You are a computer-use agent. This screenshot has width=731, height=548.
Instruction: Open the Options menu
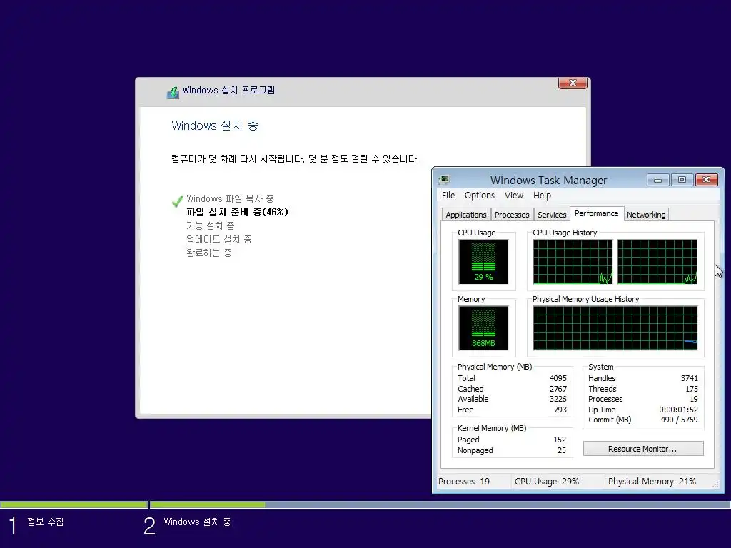click(x=479, y=196)
